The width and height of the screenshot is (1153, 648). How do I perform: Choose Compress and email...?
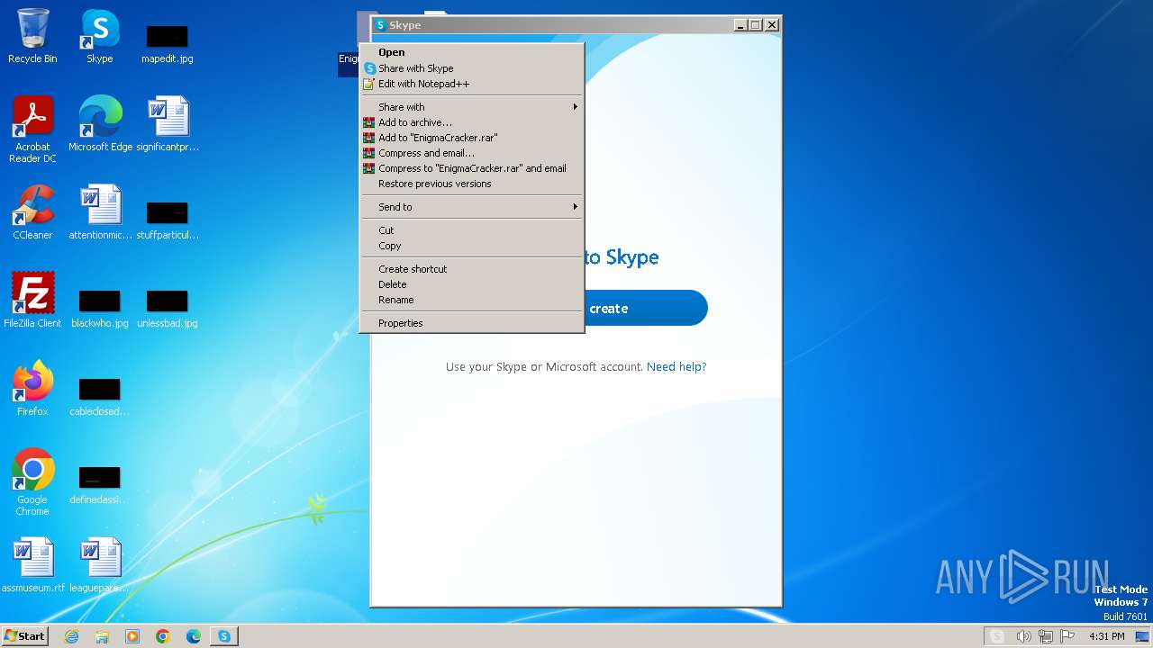point(471,153)
